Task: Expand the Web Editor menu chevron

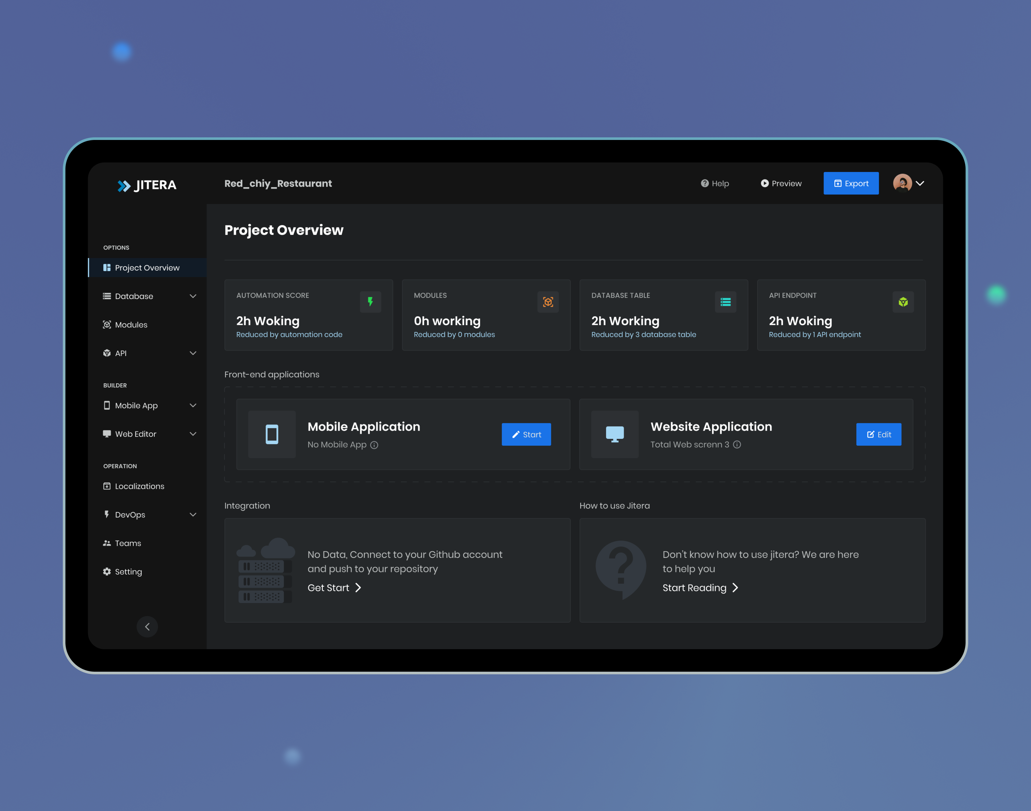Action: pyautogui.click(x=193, y=434)
